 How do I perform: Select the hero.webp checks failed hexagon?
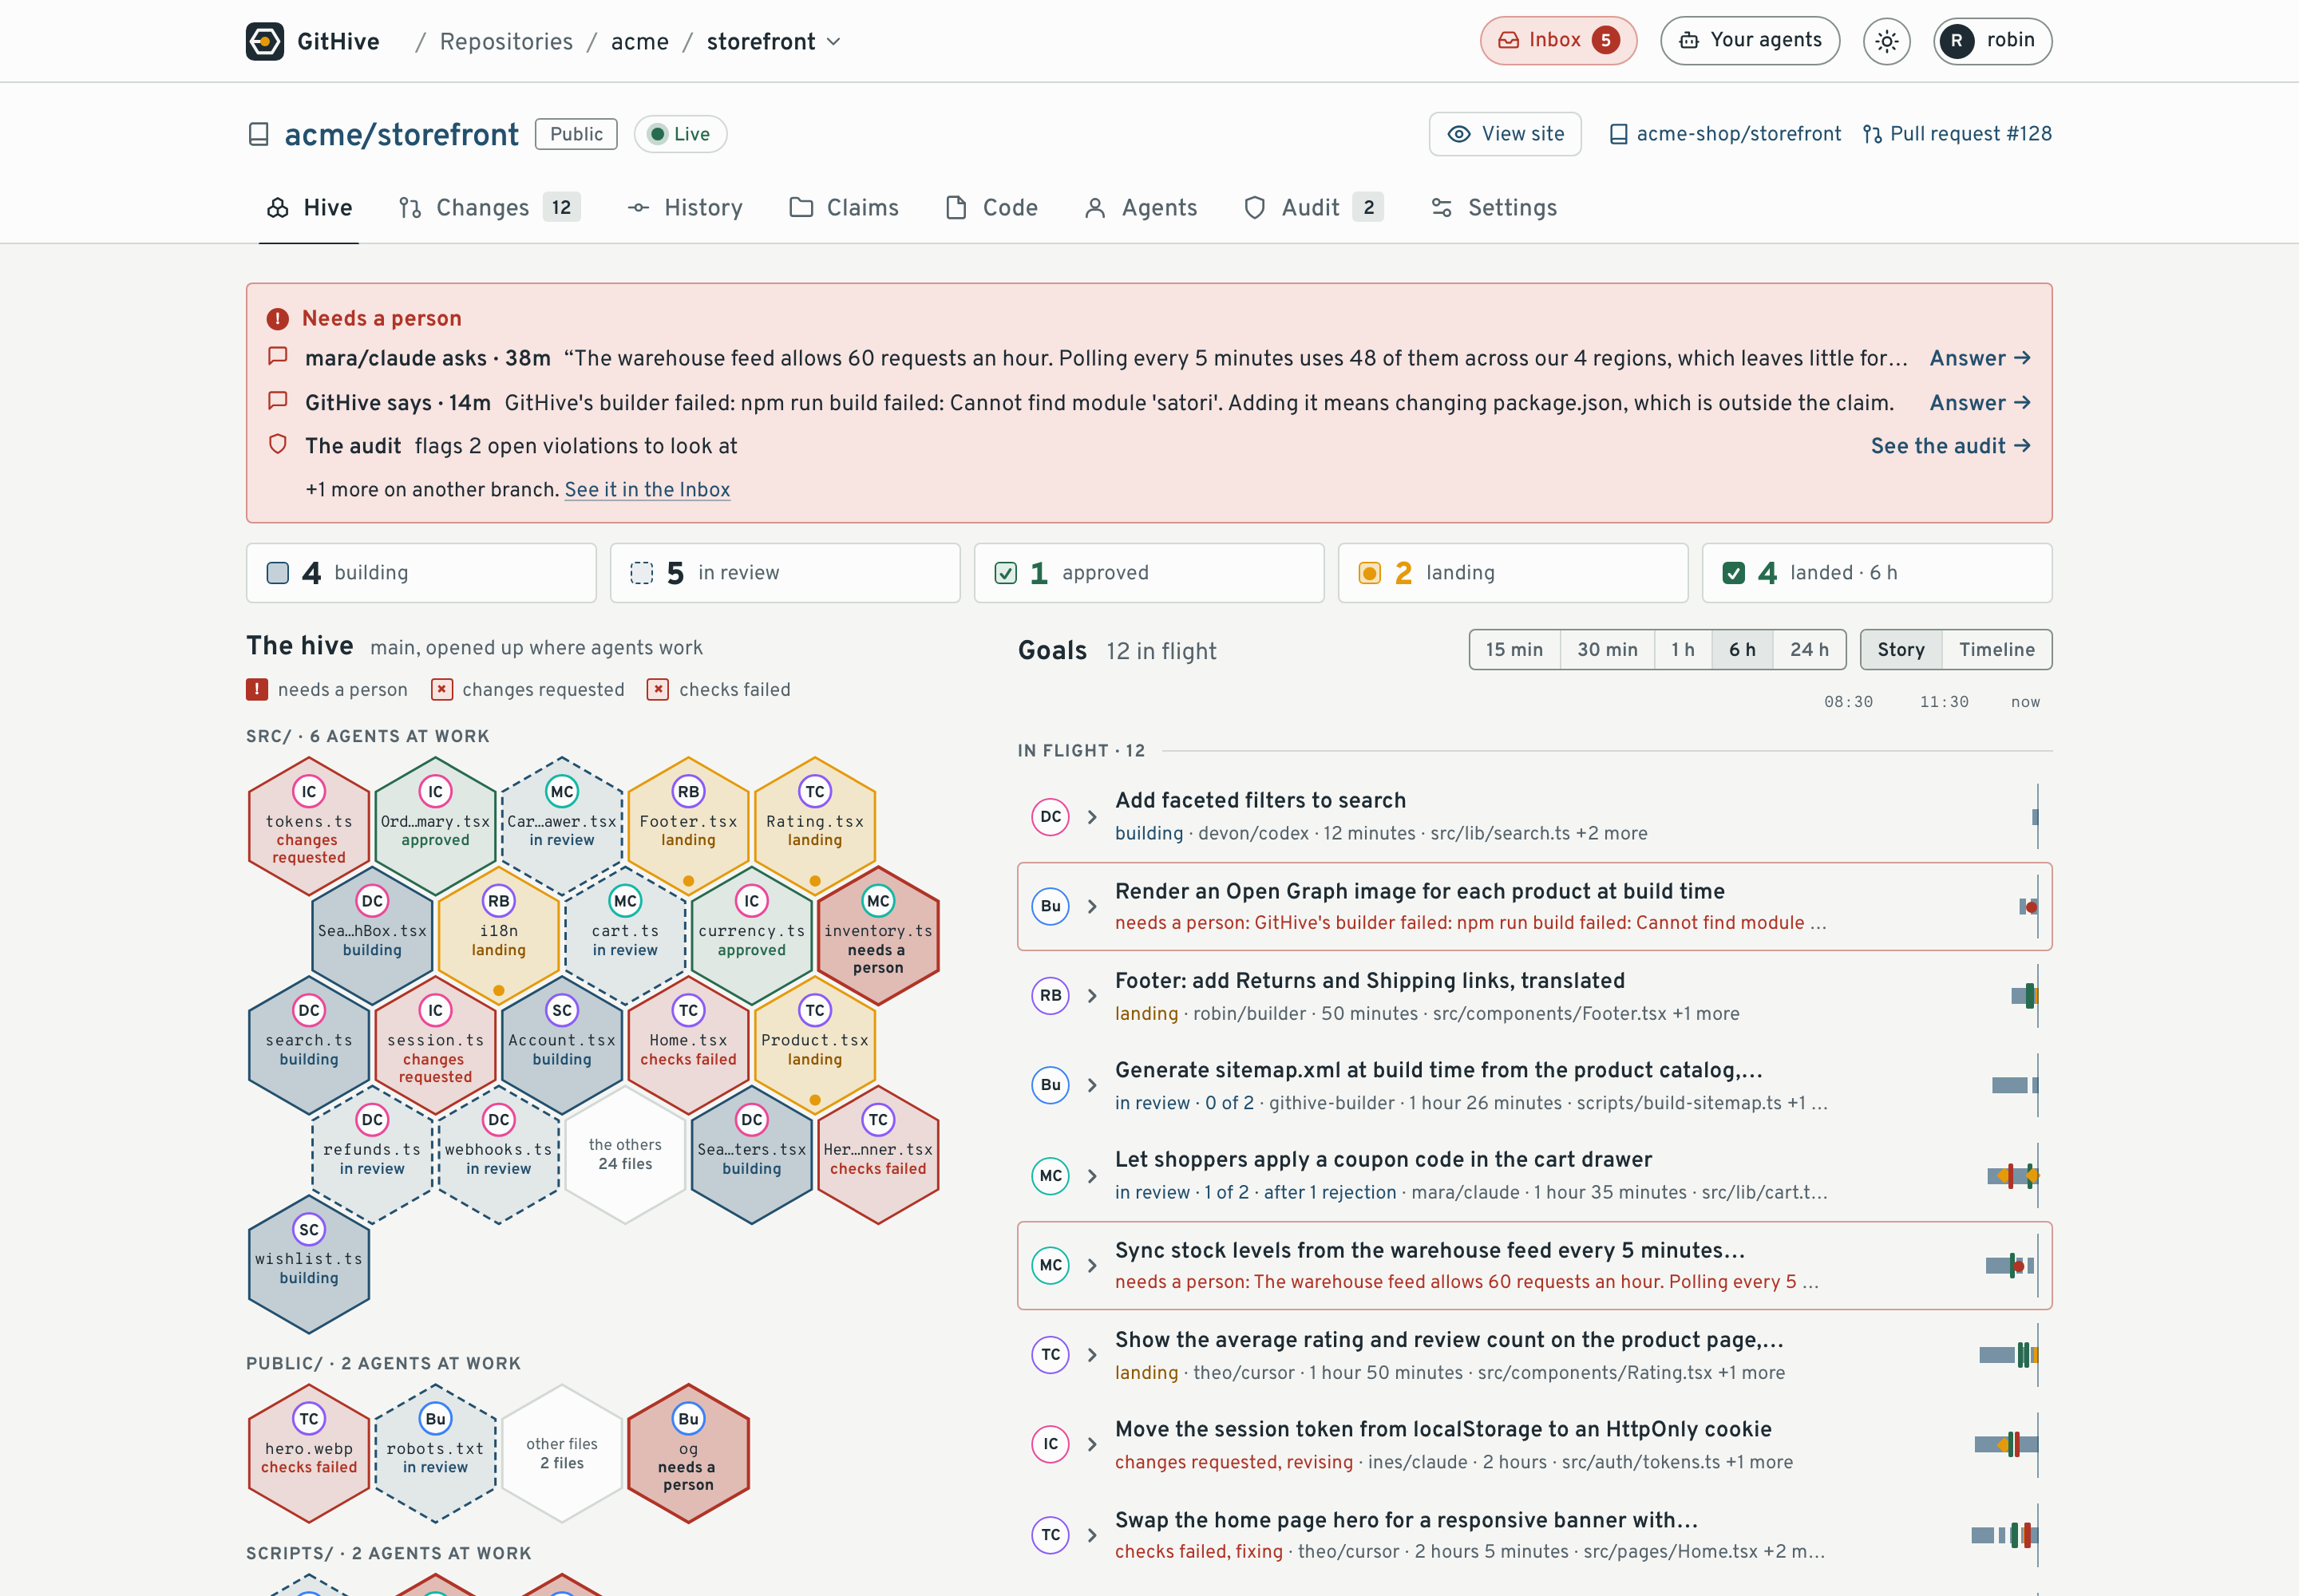point(309,1453)
